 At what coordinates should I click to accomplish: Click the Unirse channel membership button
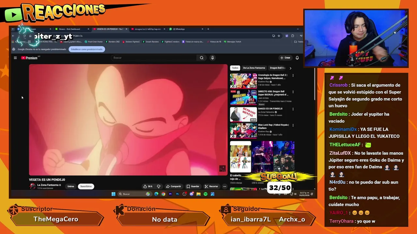pos(71,186)
